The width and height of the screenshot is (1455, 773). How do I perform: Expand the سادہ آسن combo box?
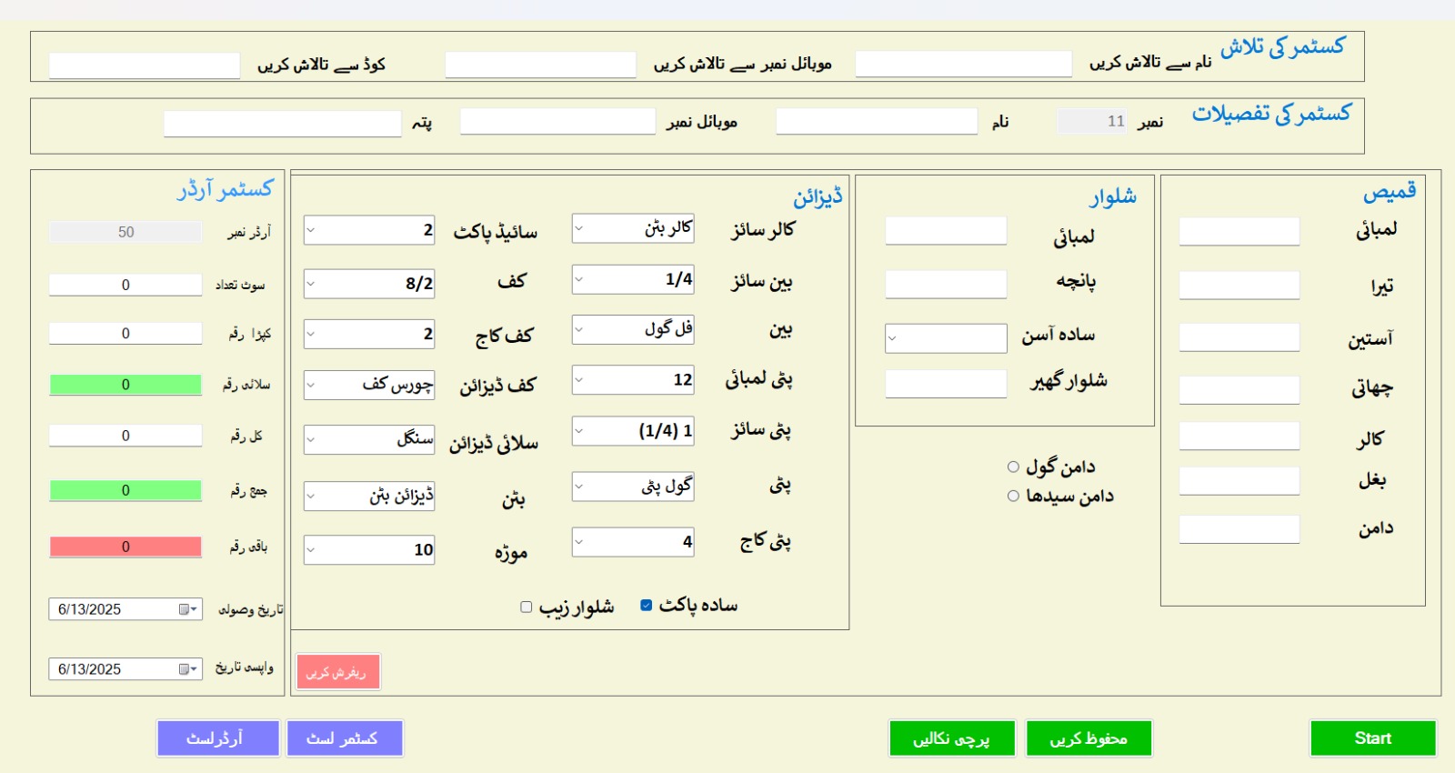(x=893, y=338)
